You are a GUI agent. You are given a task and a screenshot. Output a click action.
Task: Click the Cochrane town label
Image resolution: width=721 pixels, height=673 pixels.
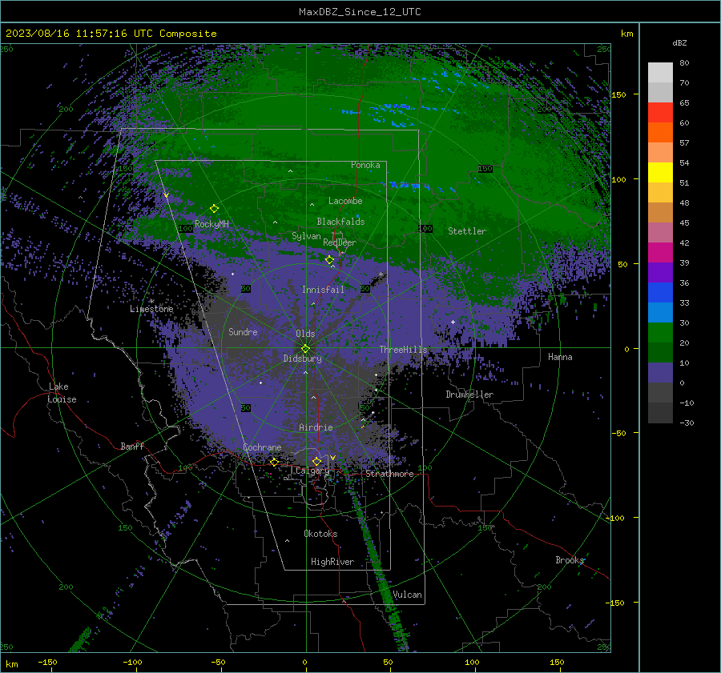click(x=262, y=447)
